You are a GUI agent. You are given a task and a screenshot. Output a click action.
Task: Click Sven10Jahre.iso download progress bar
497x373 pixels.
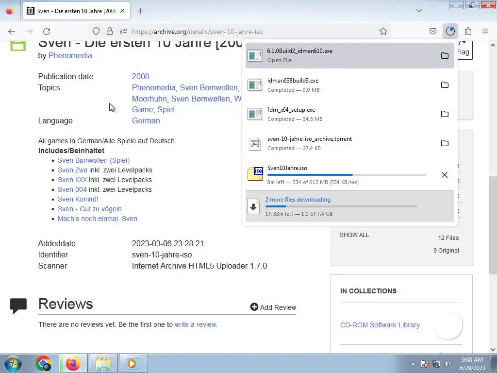(x=347, y=175)
